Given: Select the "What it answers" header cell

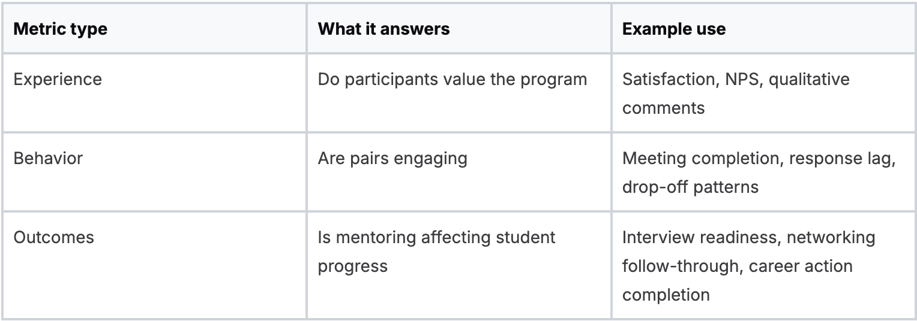Looking at the screenshot, I should [383, 29].
